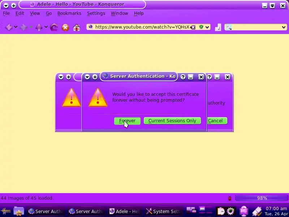Click warning icon in the 'accept certificate' dialog

[x=98, y=98]
